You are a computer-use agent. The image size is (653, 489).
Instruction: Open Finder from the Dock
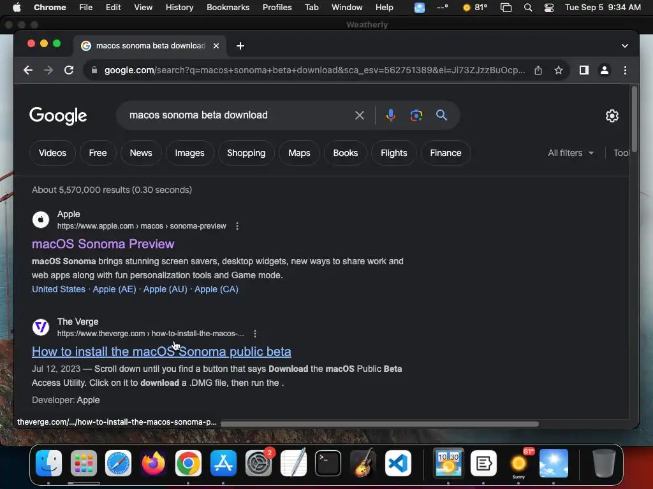(48, 463)
